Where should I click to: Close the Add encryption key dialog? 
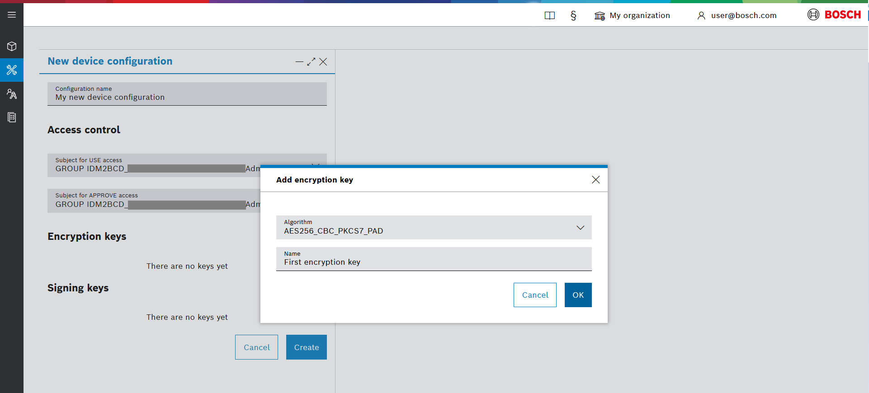(595, 180)
